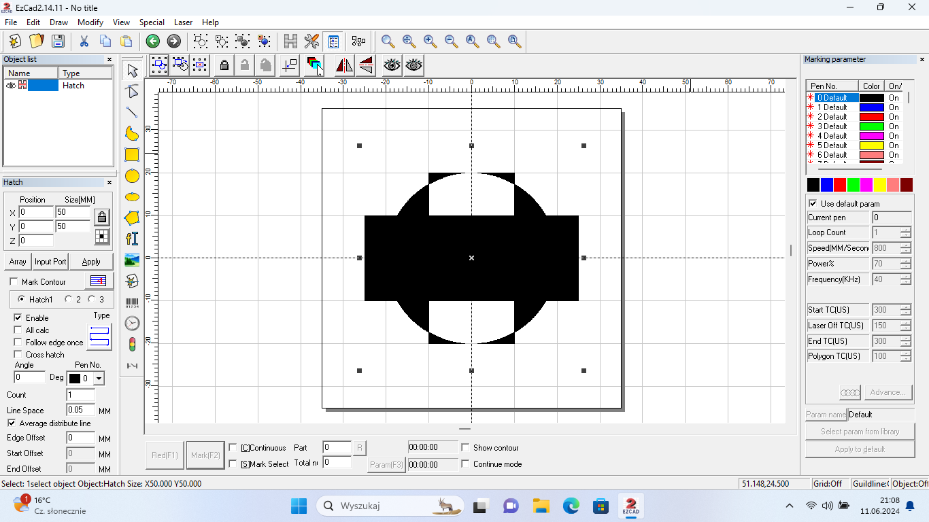The image size is (929, 522).
Task: Choose the magenta palette swatch
Action: pos(866,185)
